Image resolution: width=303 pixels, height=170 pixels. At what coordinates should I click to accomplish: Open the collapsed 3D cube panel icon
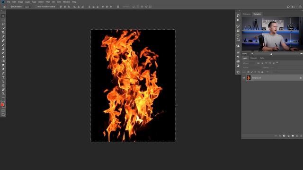[238, 72]
